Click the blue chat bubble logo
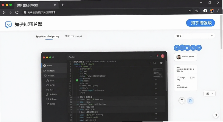This screenshot has width=223, height=122. (x=8, y=25)
